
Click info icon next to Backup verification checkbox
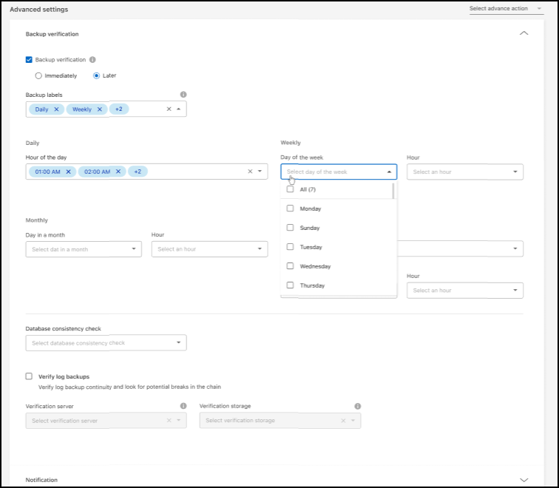coord(93,60)
